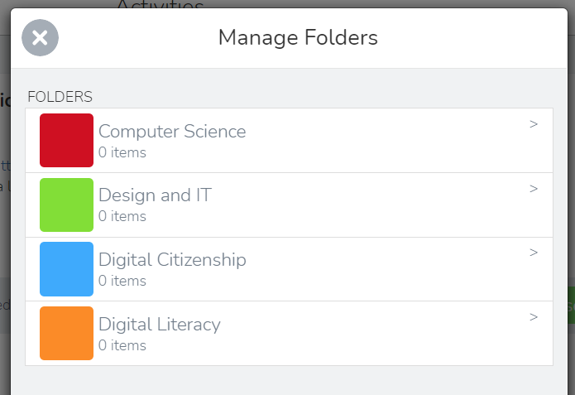Click the green button behind the dialog edge

(x=572, y=305)
